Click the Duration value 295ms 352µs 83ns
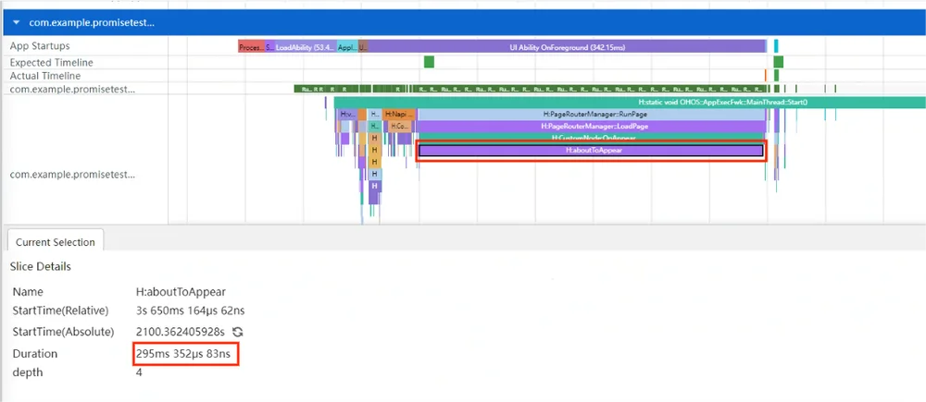 point(185,354)
